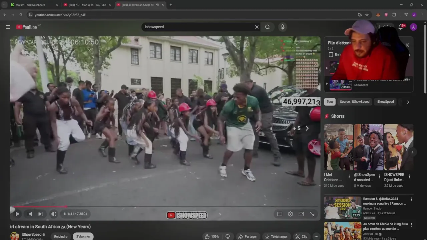Open the I Met Cristiano short

tap(339, 147)
